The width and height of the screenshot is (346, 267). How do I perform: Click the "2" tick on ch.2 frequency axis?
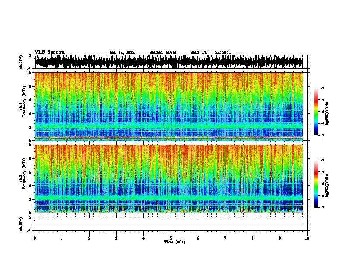31,199
